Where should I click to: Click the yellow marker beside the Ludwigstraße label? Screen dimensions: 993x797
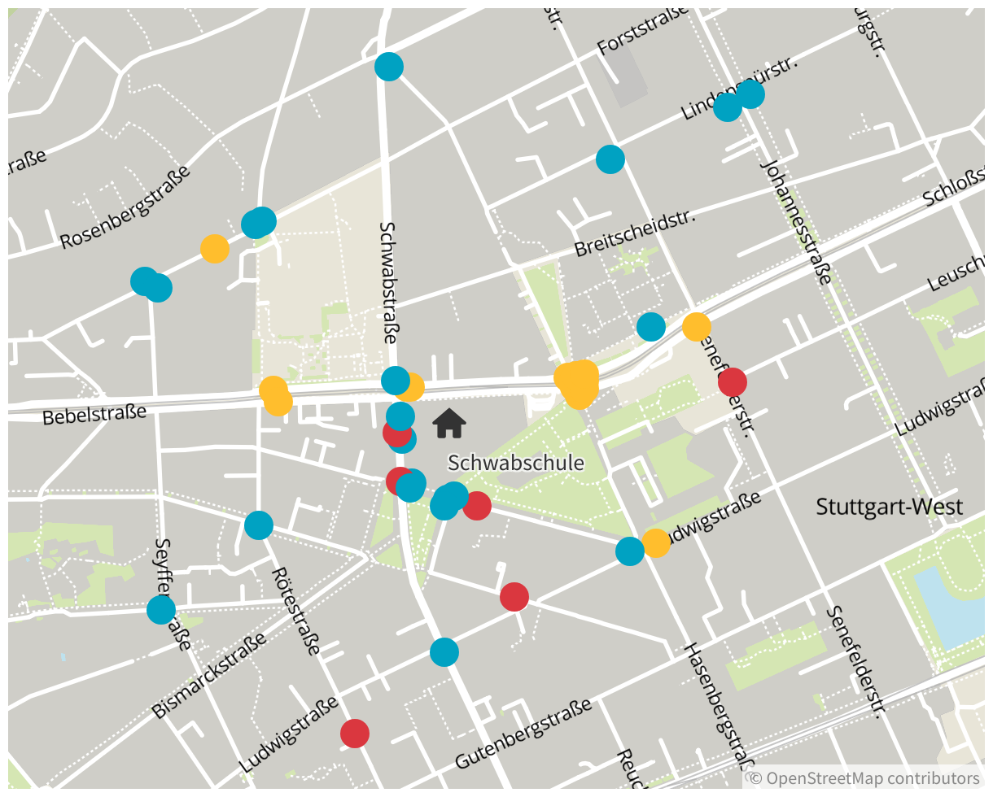click(x=655, y=542)
